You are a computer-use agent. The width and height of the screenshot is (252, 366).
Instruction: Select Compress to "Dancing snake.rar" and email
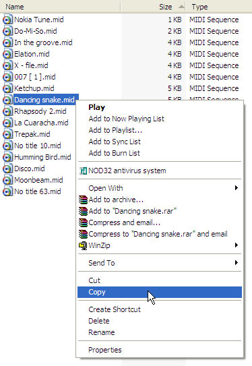click(160, 234)
